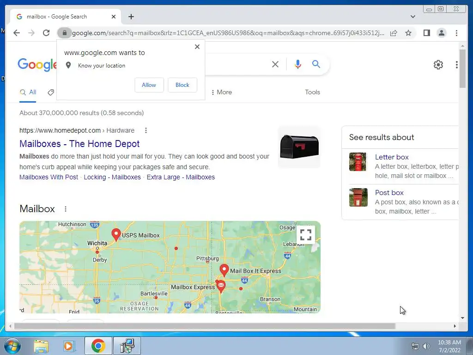Click the black mailbox thumbnail
This screenshot has width=473, height=355.
click(299, 147)
